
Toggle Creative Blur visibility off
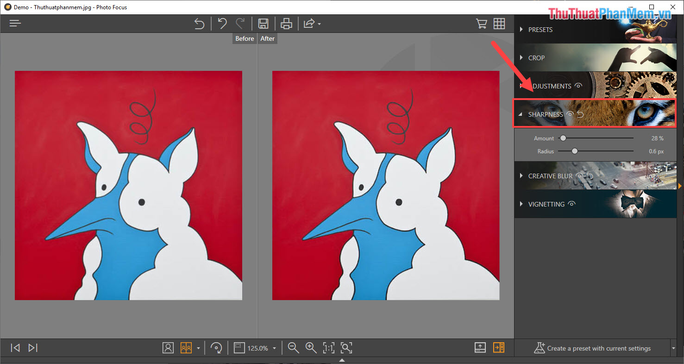coord(579,176)
